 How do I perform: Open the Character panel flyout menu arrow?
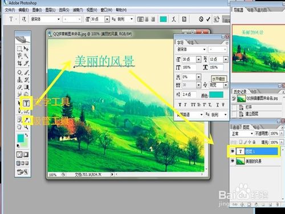[x=227, y=43]
